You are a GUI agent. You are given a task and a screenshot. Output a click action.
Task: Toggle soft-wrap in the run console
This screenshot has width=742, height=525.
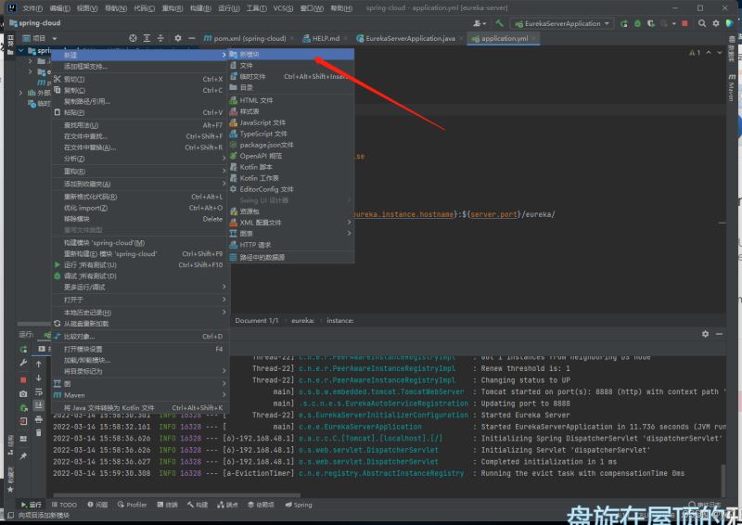38,392
